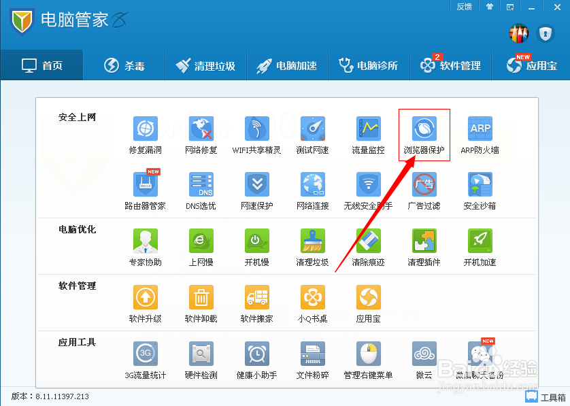
Task: Open 清理插件 plugin cleaner
Action: (x=424, y=241)
